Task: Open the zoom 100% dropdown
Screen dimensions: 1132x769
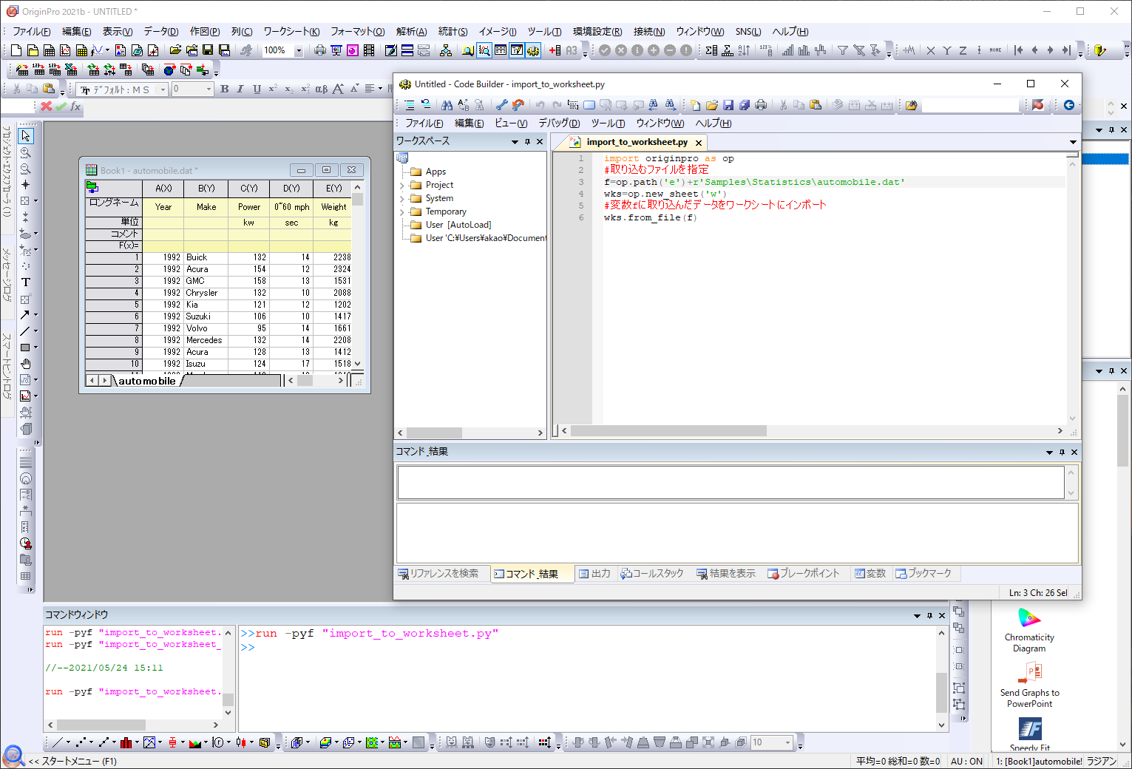Action: 299,50
